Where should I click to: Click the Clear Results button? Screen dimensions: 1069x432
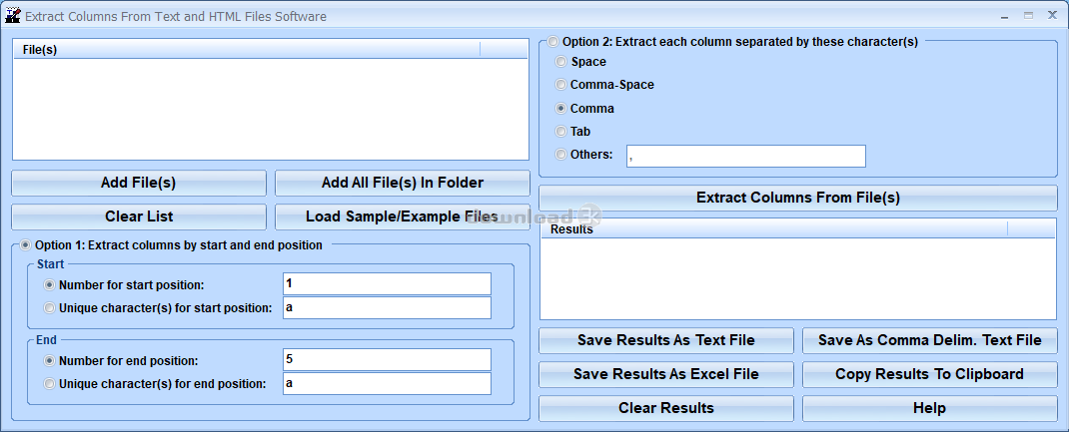666,408
